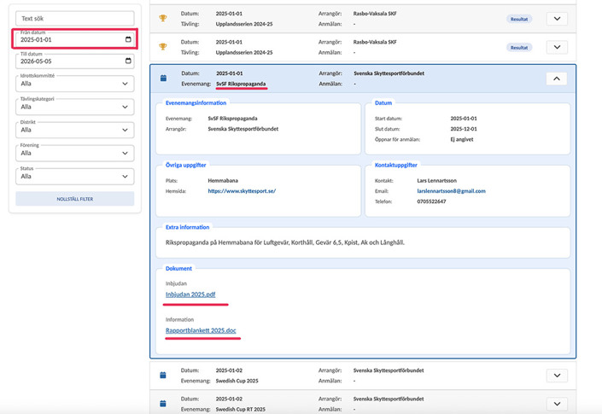Open calendar picker in Till datum field
This screenshot has height=414, width=602.
click(x=128, y=61)
